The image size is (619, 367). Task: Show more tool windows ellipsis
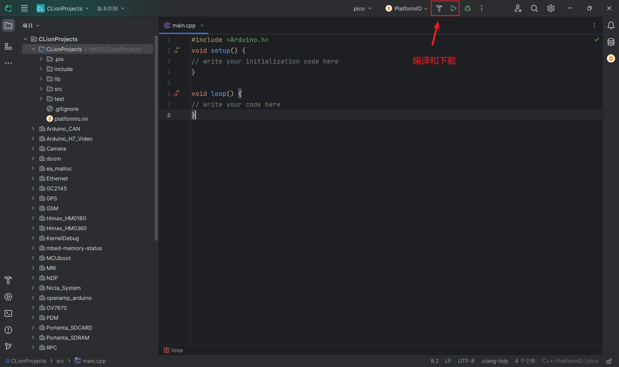pos(8,63)
